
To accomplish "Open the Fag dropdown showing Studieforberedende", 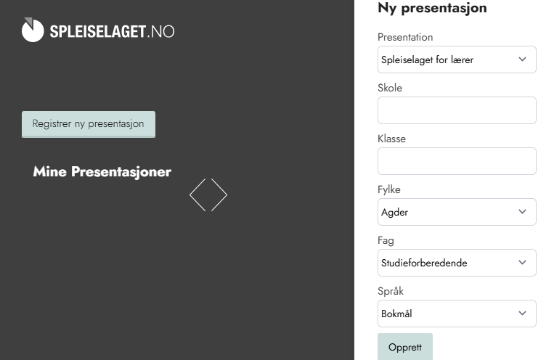I will [x=457, y=263].
